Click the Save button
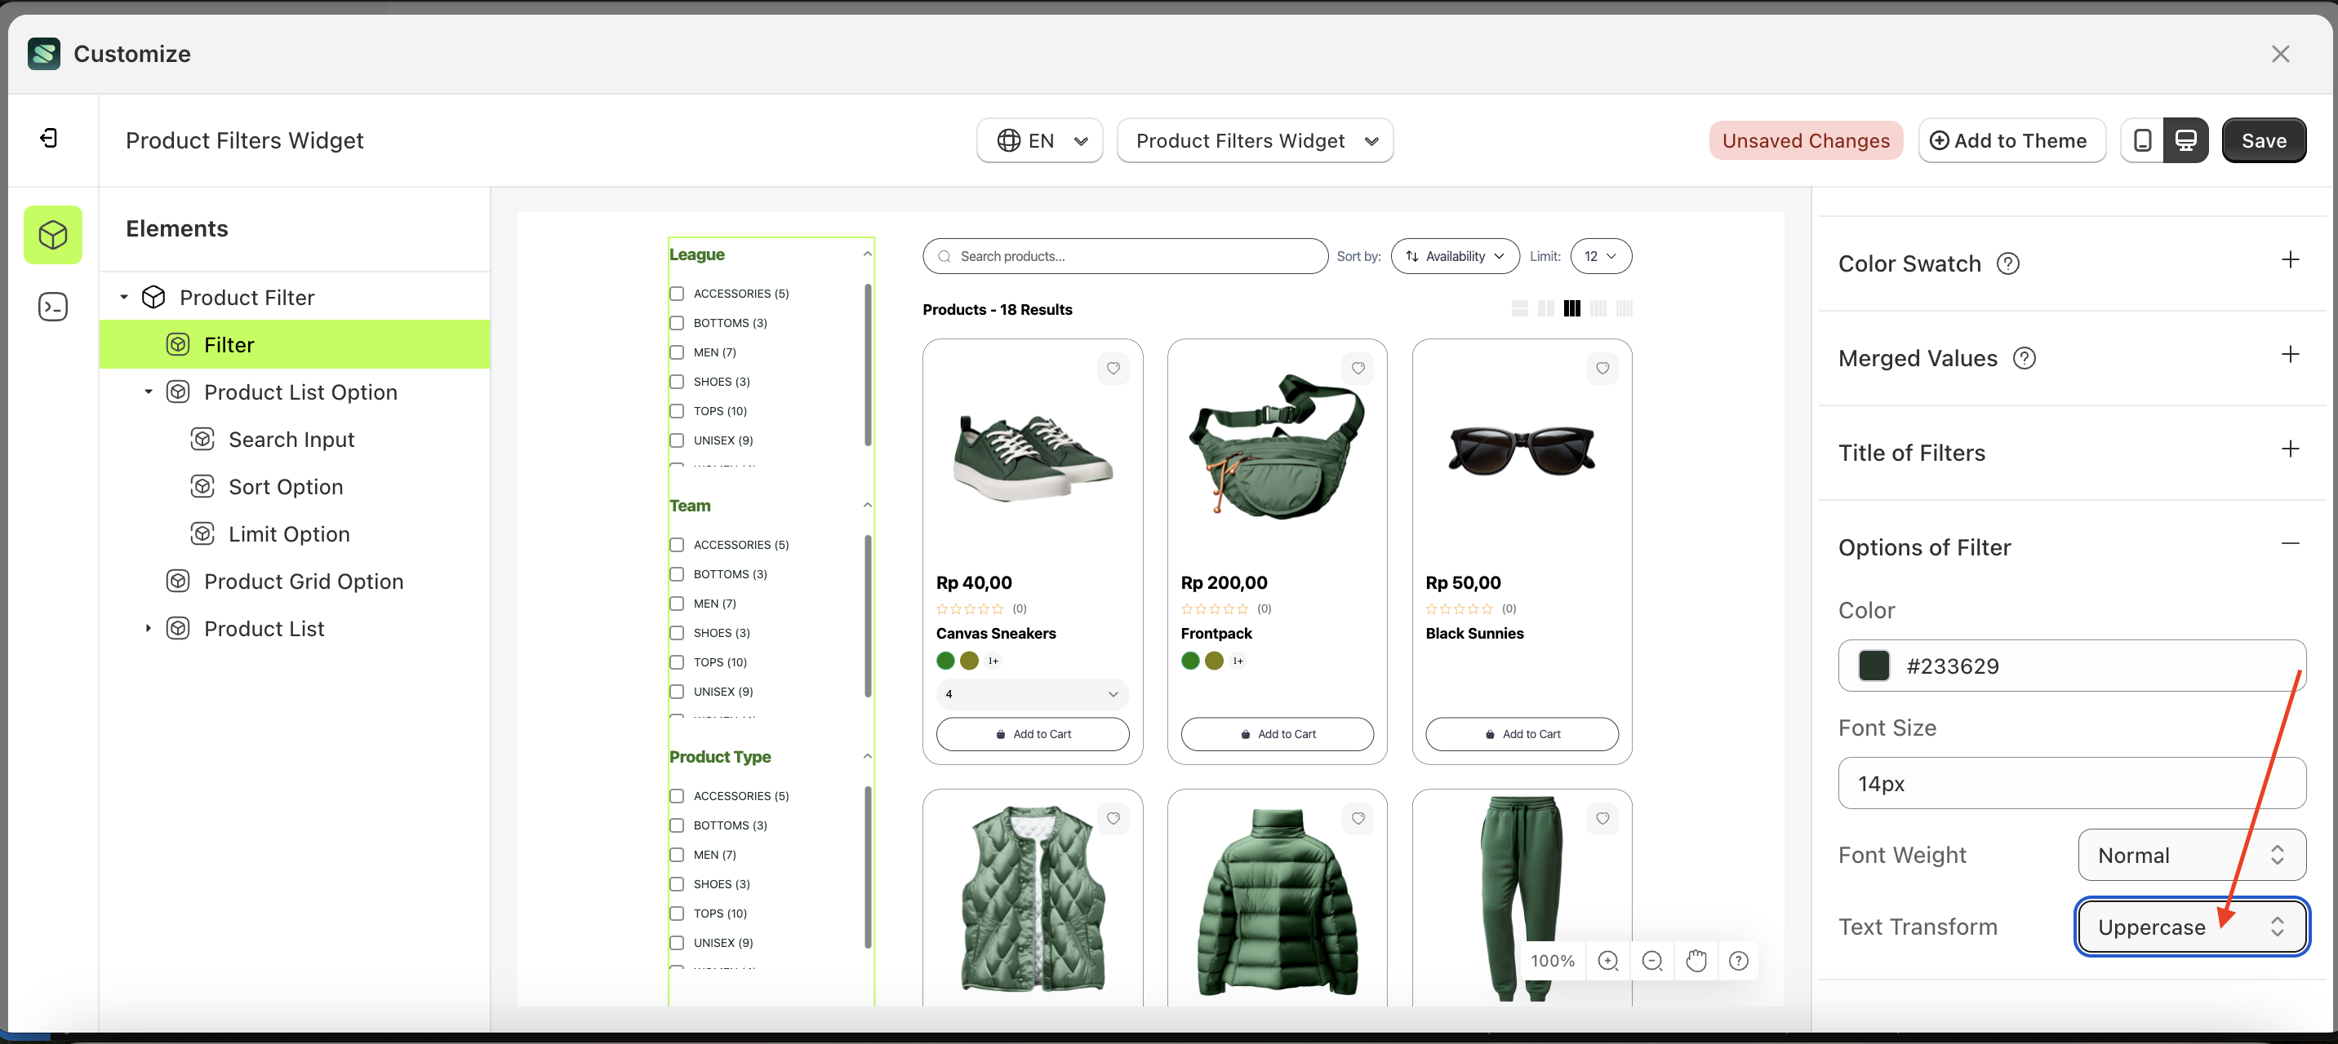Image resolution: width=2338 pixels, height=1044 pixels. (2263, 140)
